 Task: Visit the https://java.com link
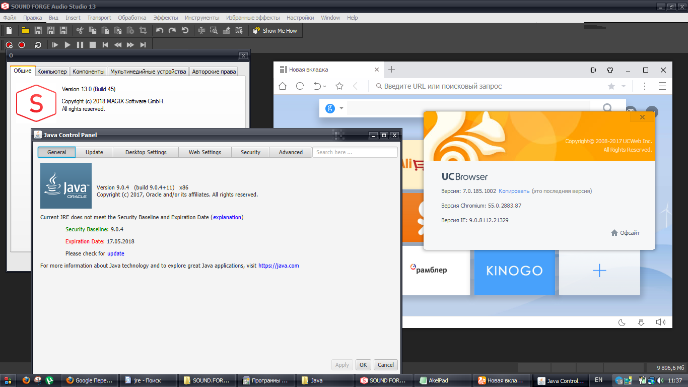279,266
